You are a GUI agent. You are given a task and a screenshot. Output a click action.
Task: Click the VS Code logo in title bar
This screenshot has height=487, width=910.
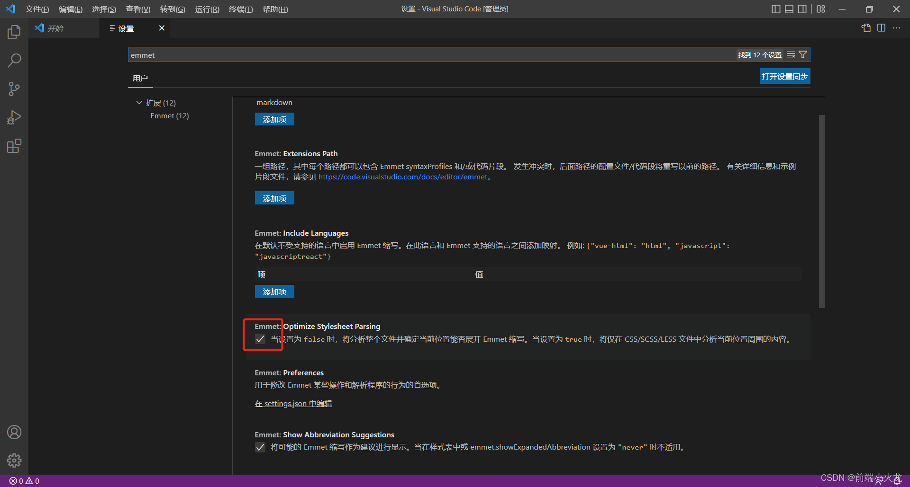(x=10, y=9)
